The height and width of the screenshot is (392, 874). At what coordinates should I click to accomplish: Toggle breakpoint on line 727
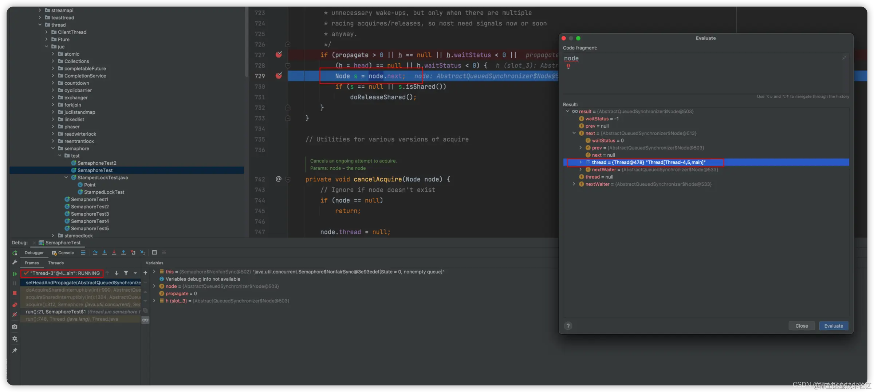[x=279, y=55]
